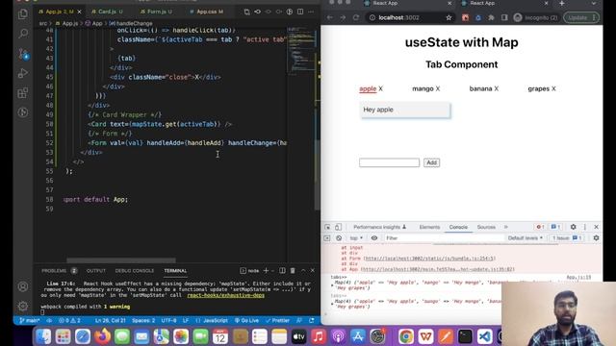Bookmark this page with star icon

pyautogui.click(x=449, y=17)
